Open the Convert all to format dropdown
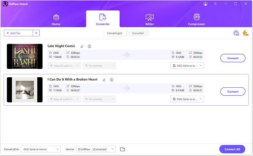 click(x=41, y=149)
